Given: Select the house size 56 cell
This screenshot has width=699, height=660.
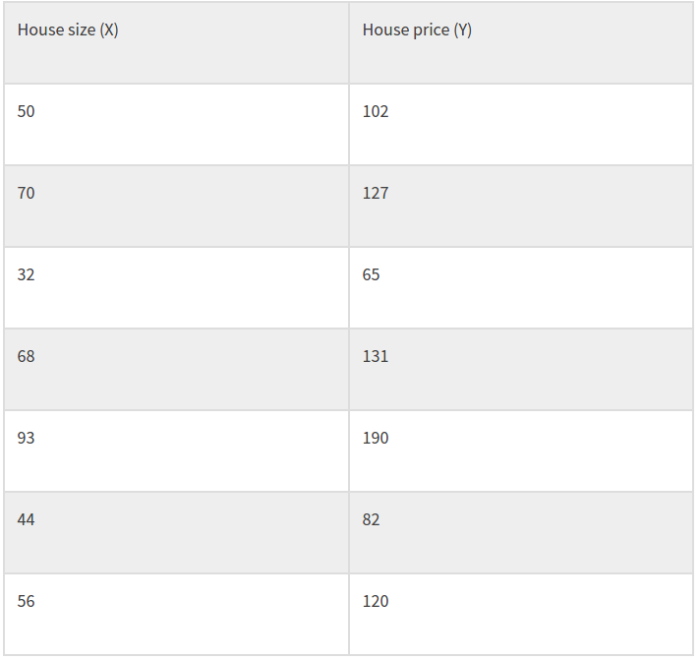Looking at the screenshot, I should tap(27, 602).
